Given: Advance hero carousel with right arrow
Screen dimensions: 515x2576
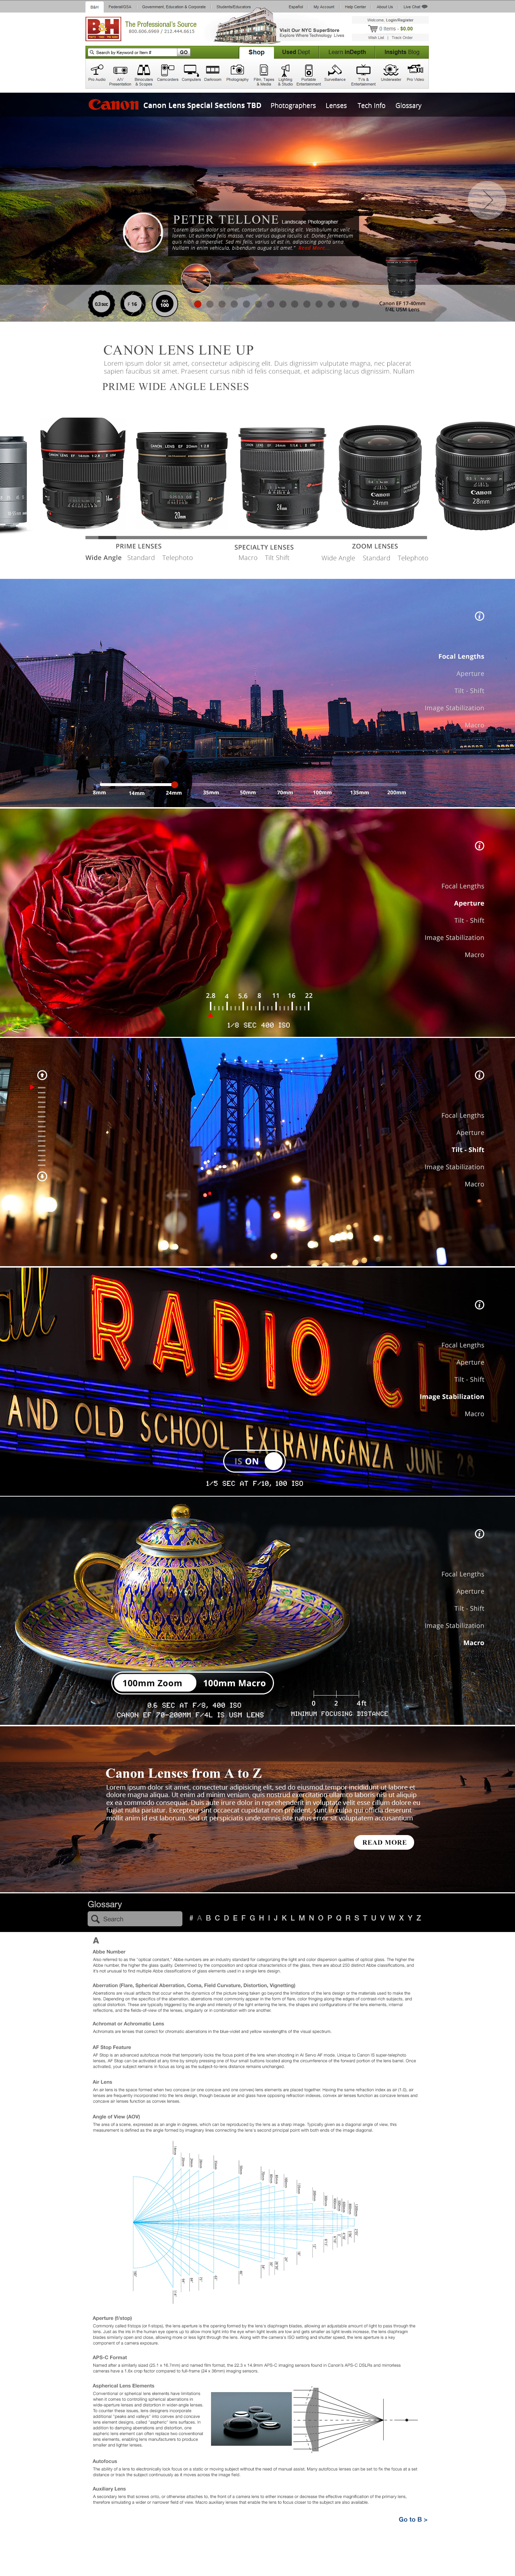Looking at the screenshot, I should pos(487,200).
